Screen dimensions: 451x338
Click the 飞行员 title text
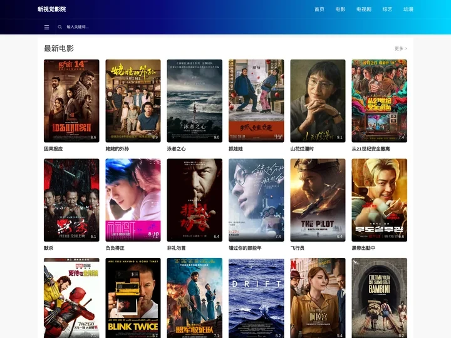point(298,248)
